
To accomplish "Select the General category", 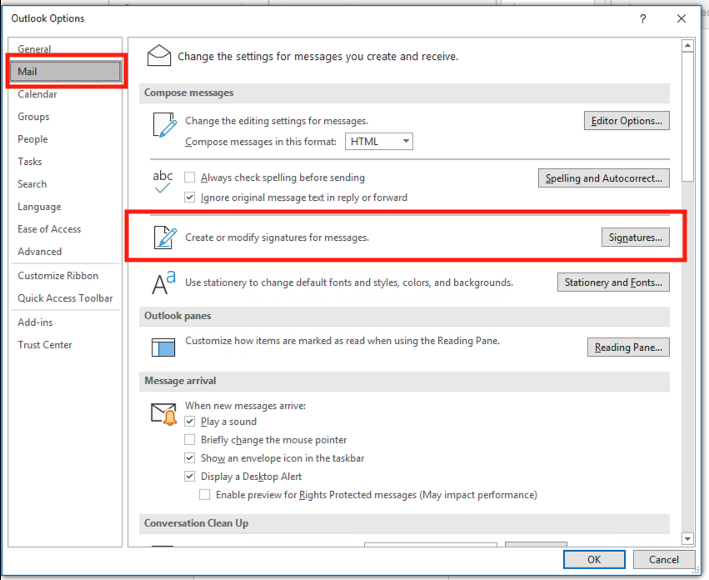I will tap(65, 49).
